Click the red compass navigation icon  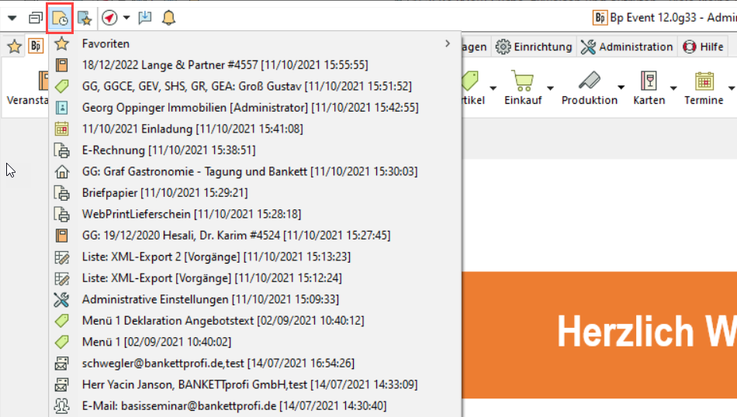click(x=109, y=17)
